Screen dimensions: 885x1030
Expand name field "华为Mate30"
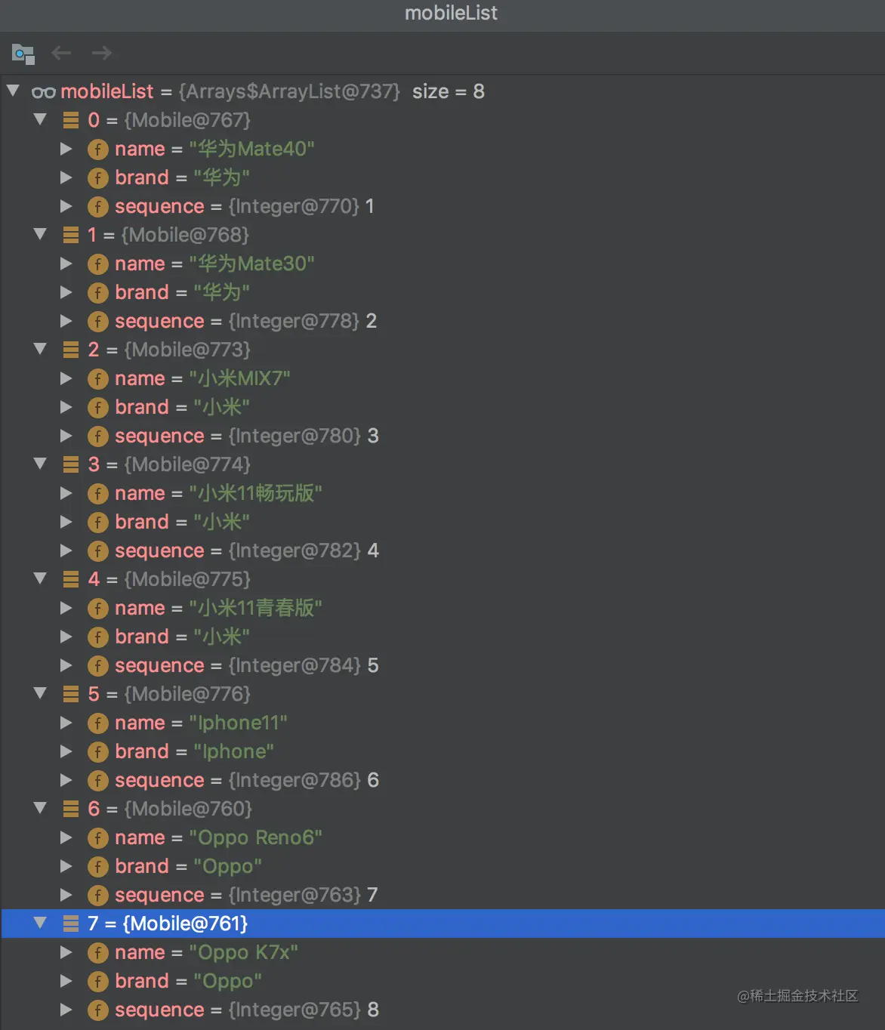[66, 264]
